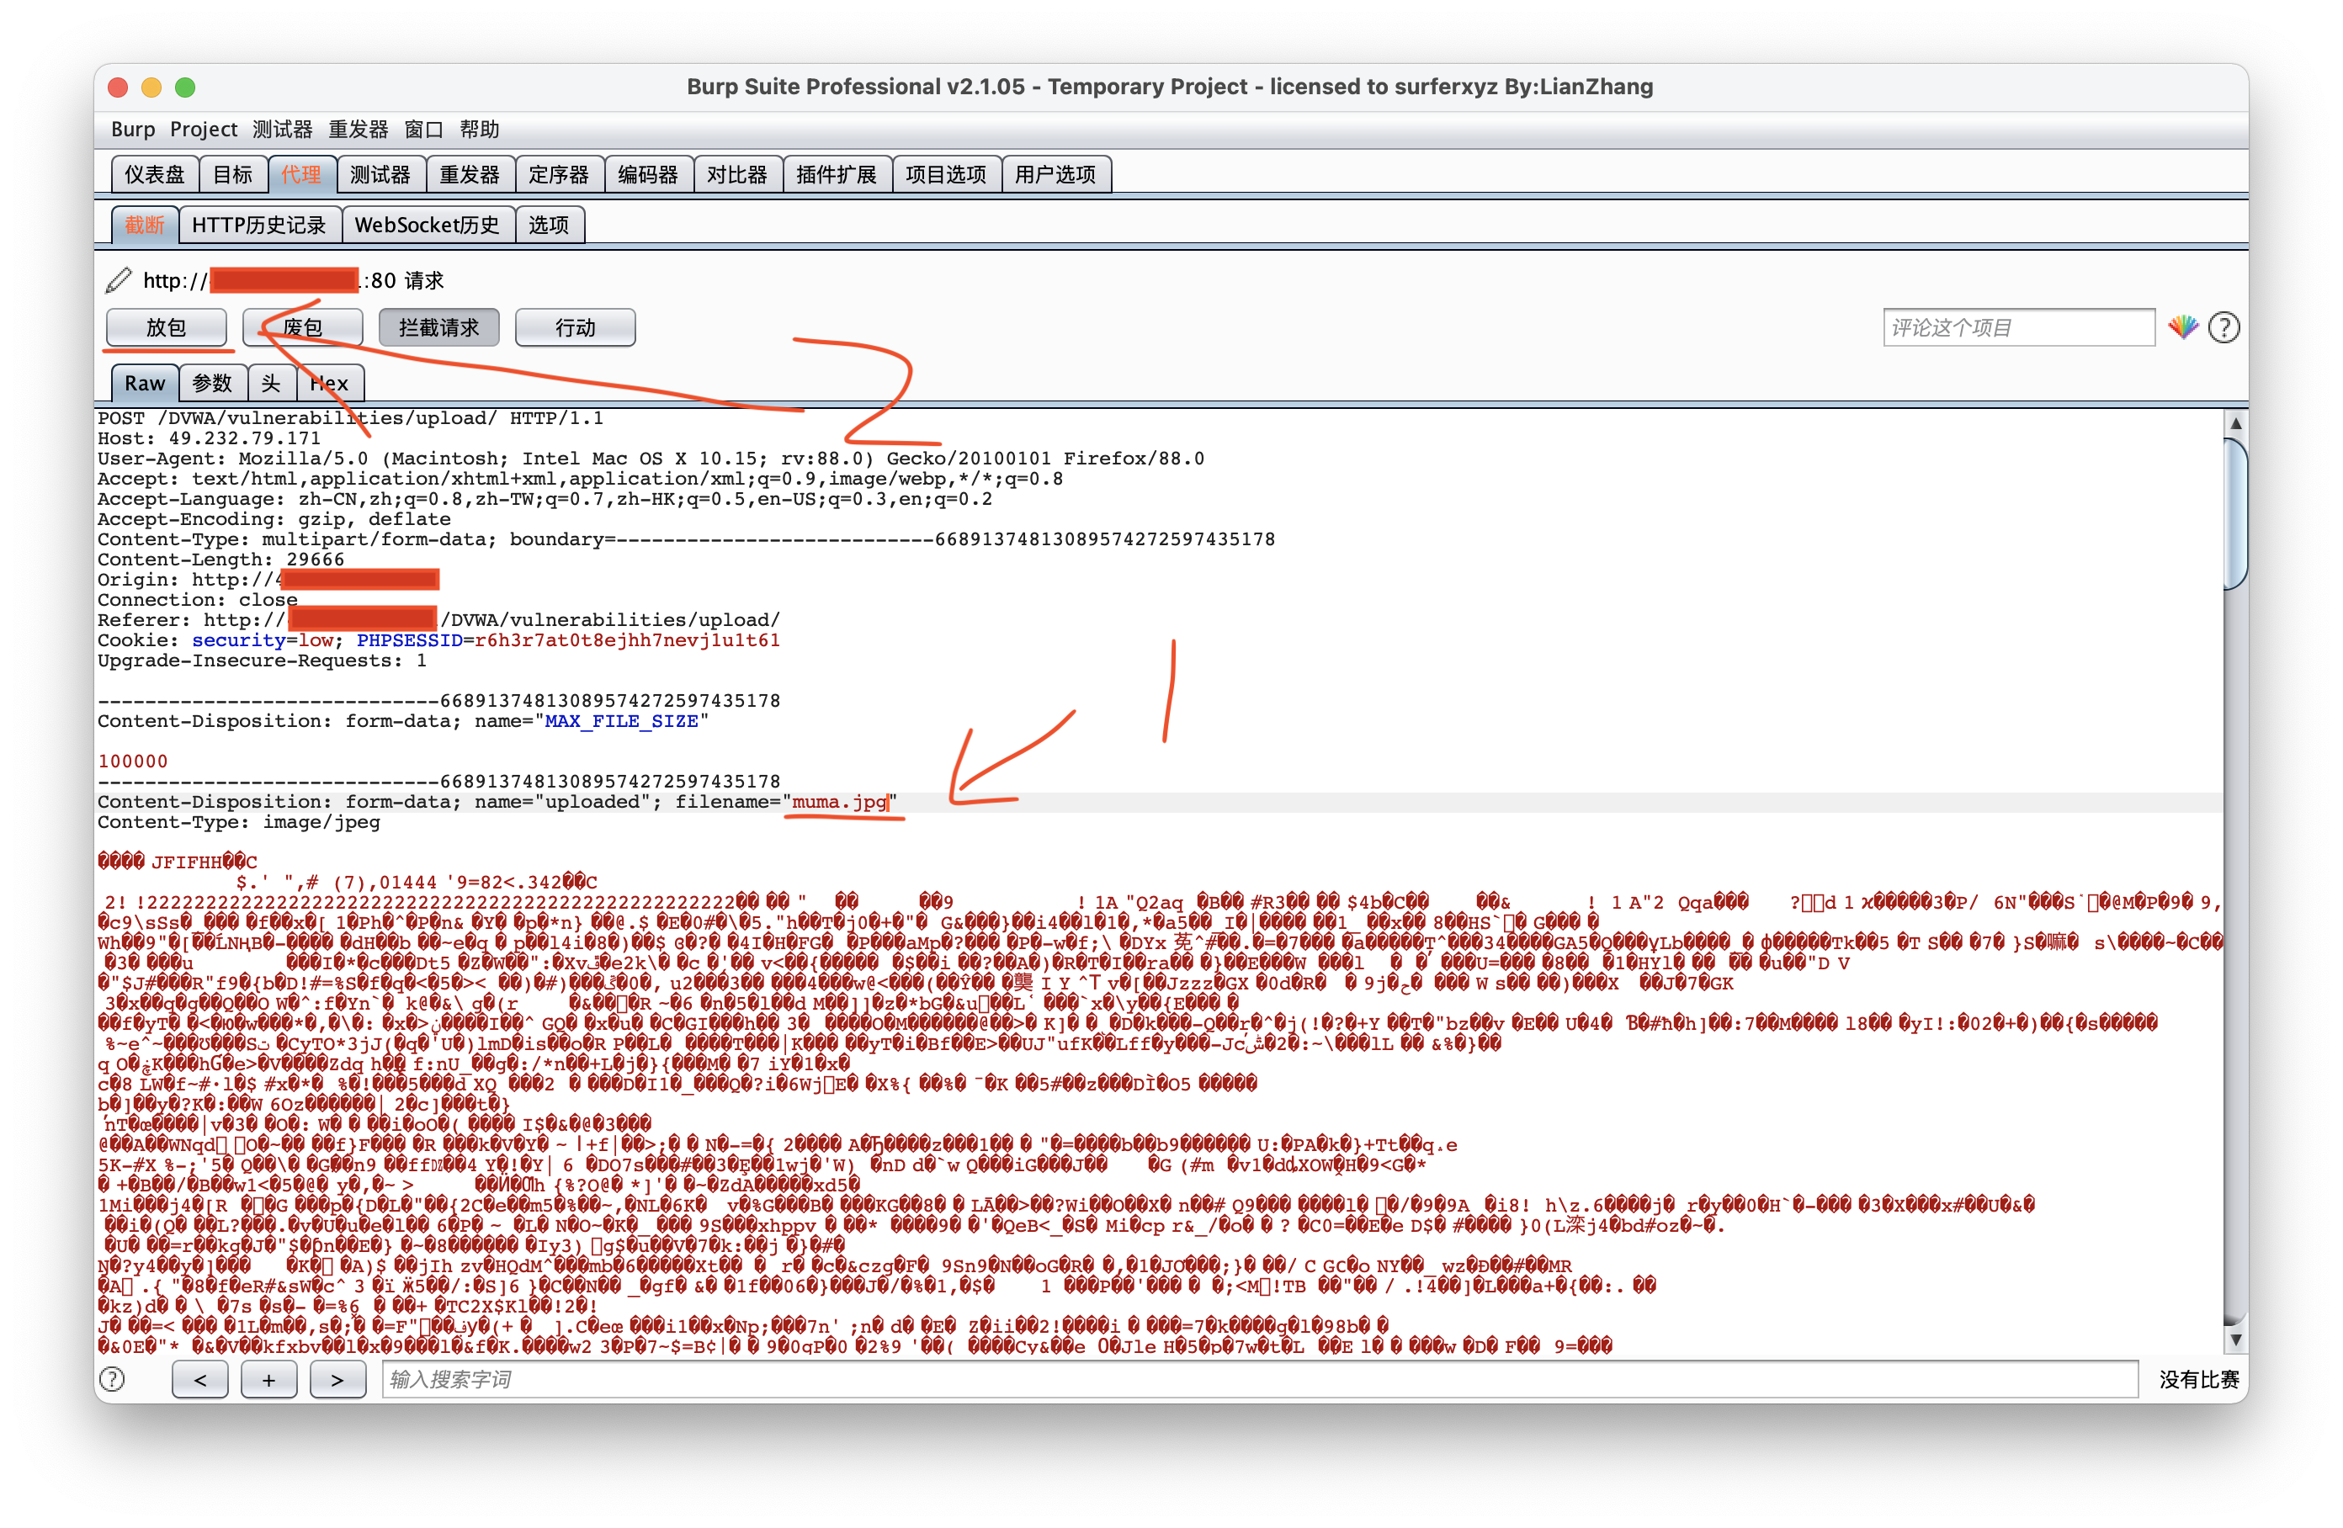Viewport: 2343px width, 1528px height.
Task: Switch to the 仪表盘 tab
Action: click(155, 174)
